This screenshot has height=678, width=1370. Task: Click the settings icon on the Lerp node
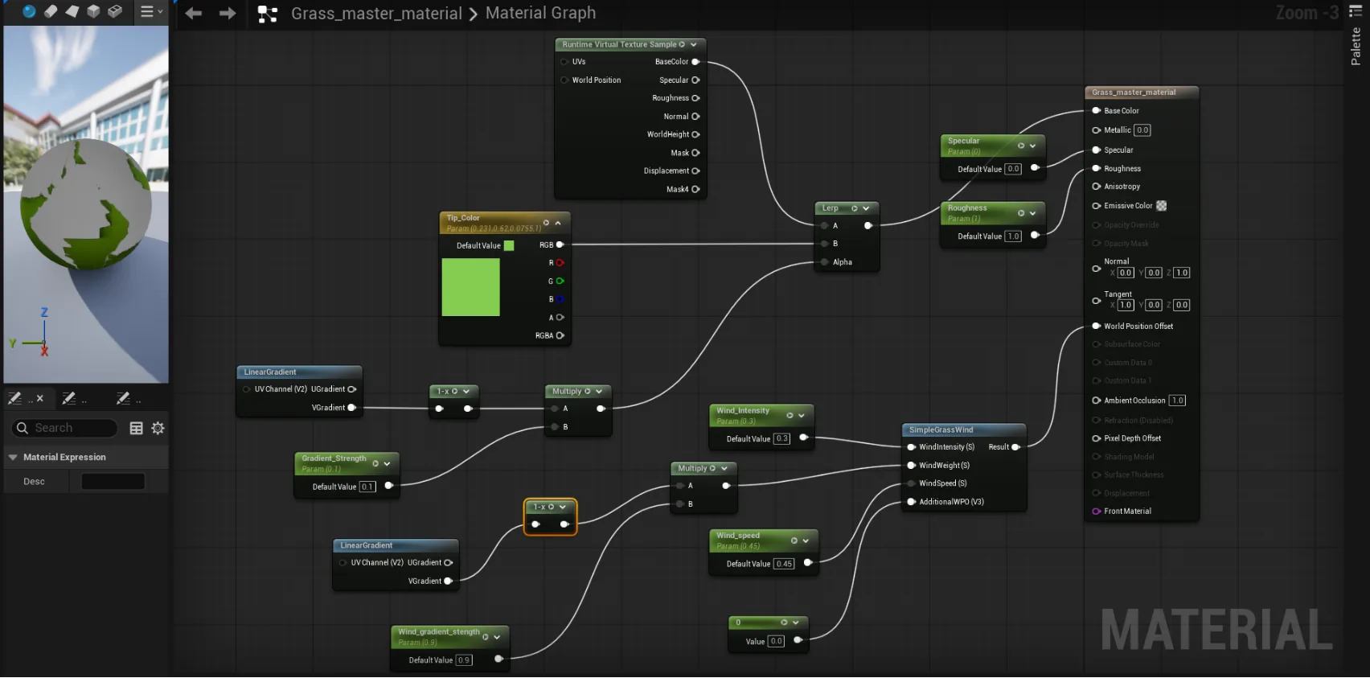coord(854,208)
